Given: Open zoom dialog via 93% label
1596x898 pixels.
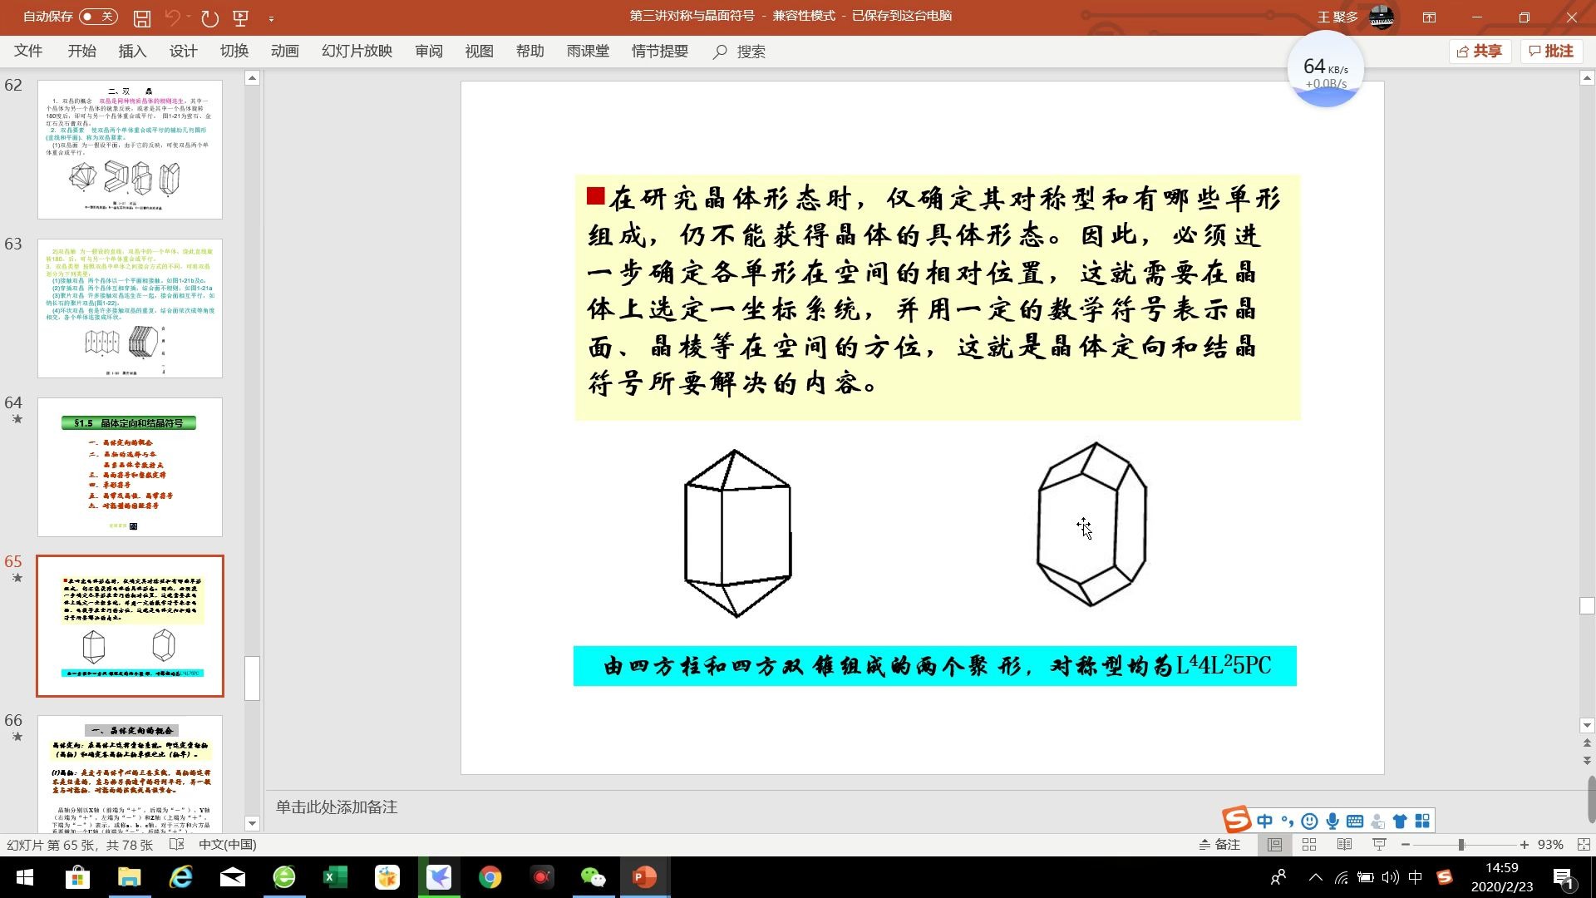Looking at the screenshot, I should [x=1550, y=845].
